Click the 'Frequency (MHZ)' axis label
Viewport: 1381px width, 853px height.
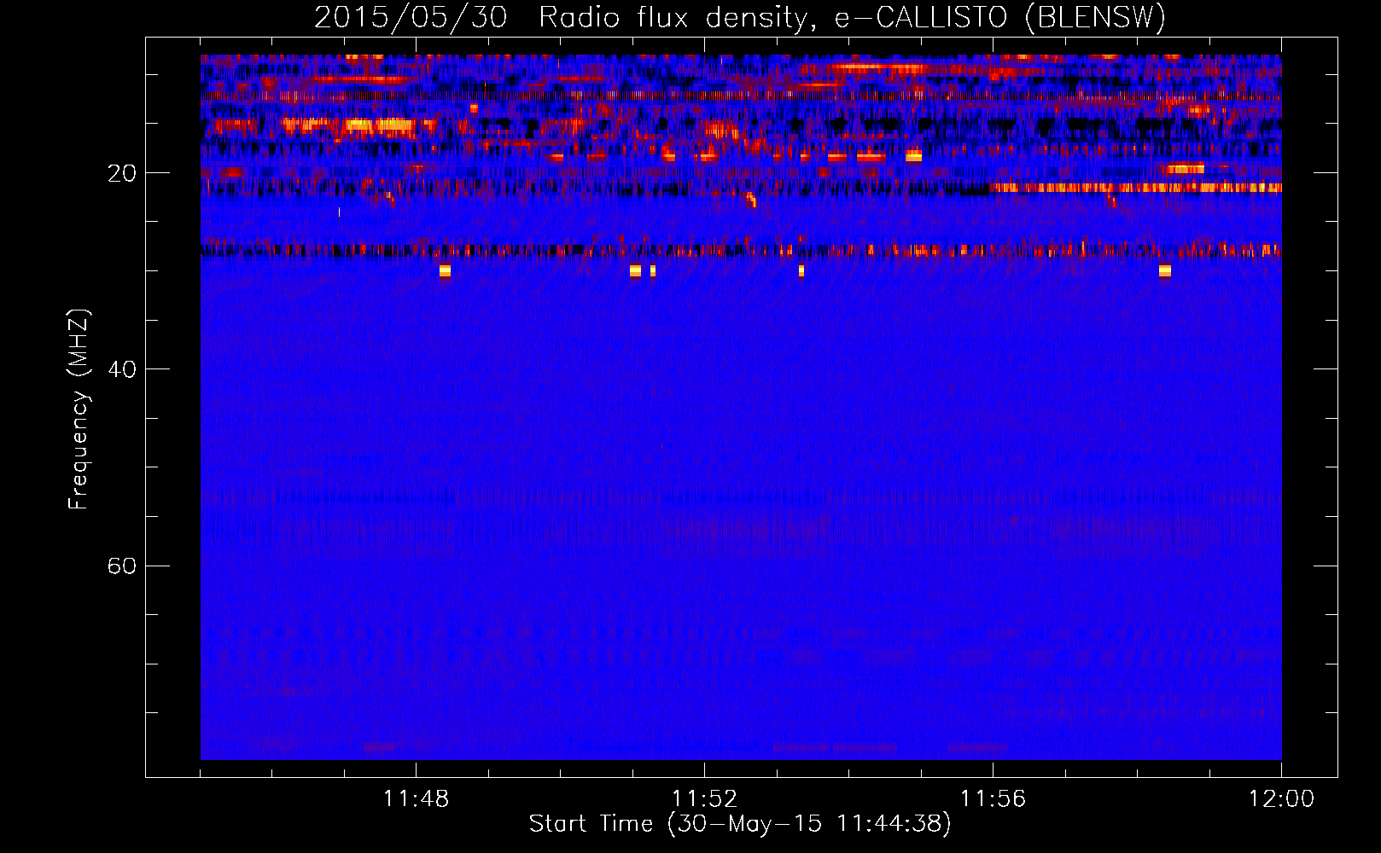click(x=79, y=409)
